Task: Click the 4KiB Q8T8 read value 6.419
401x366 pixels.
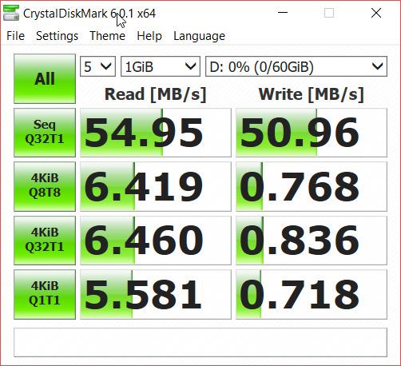Action: 156,186
